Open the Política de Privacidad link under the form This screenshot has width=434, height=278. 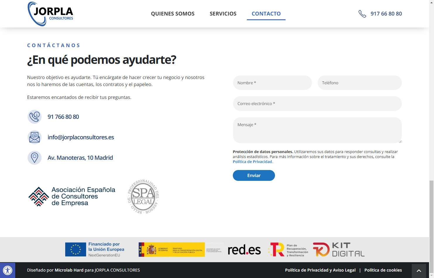click(252, 162)
